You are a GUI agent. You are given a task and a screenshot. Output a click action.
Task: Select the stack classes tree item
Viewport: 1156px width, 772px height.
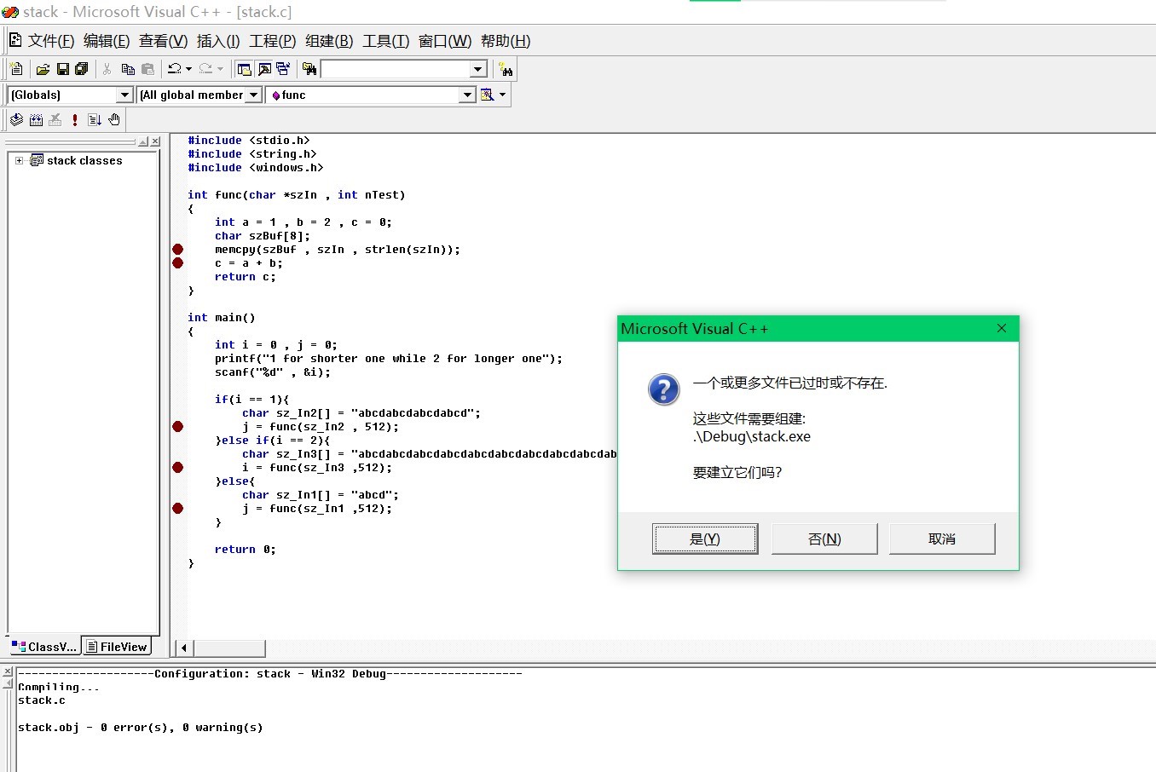pos(84,160)
